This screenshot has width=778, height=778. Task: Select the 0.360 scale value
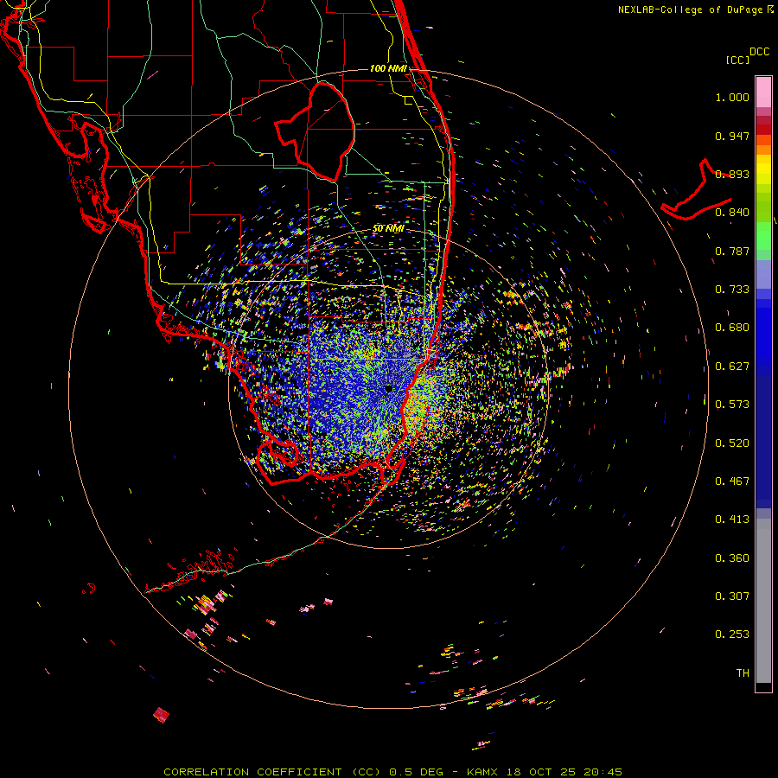(732, 558)
